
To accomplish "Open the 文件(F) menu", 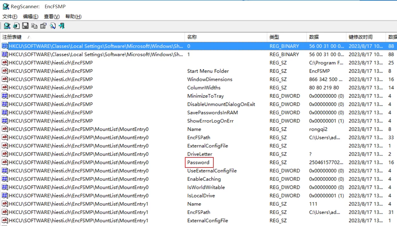I will click(x=10, y=16).
